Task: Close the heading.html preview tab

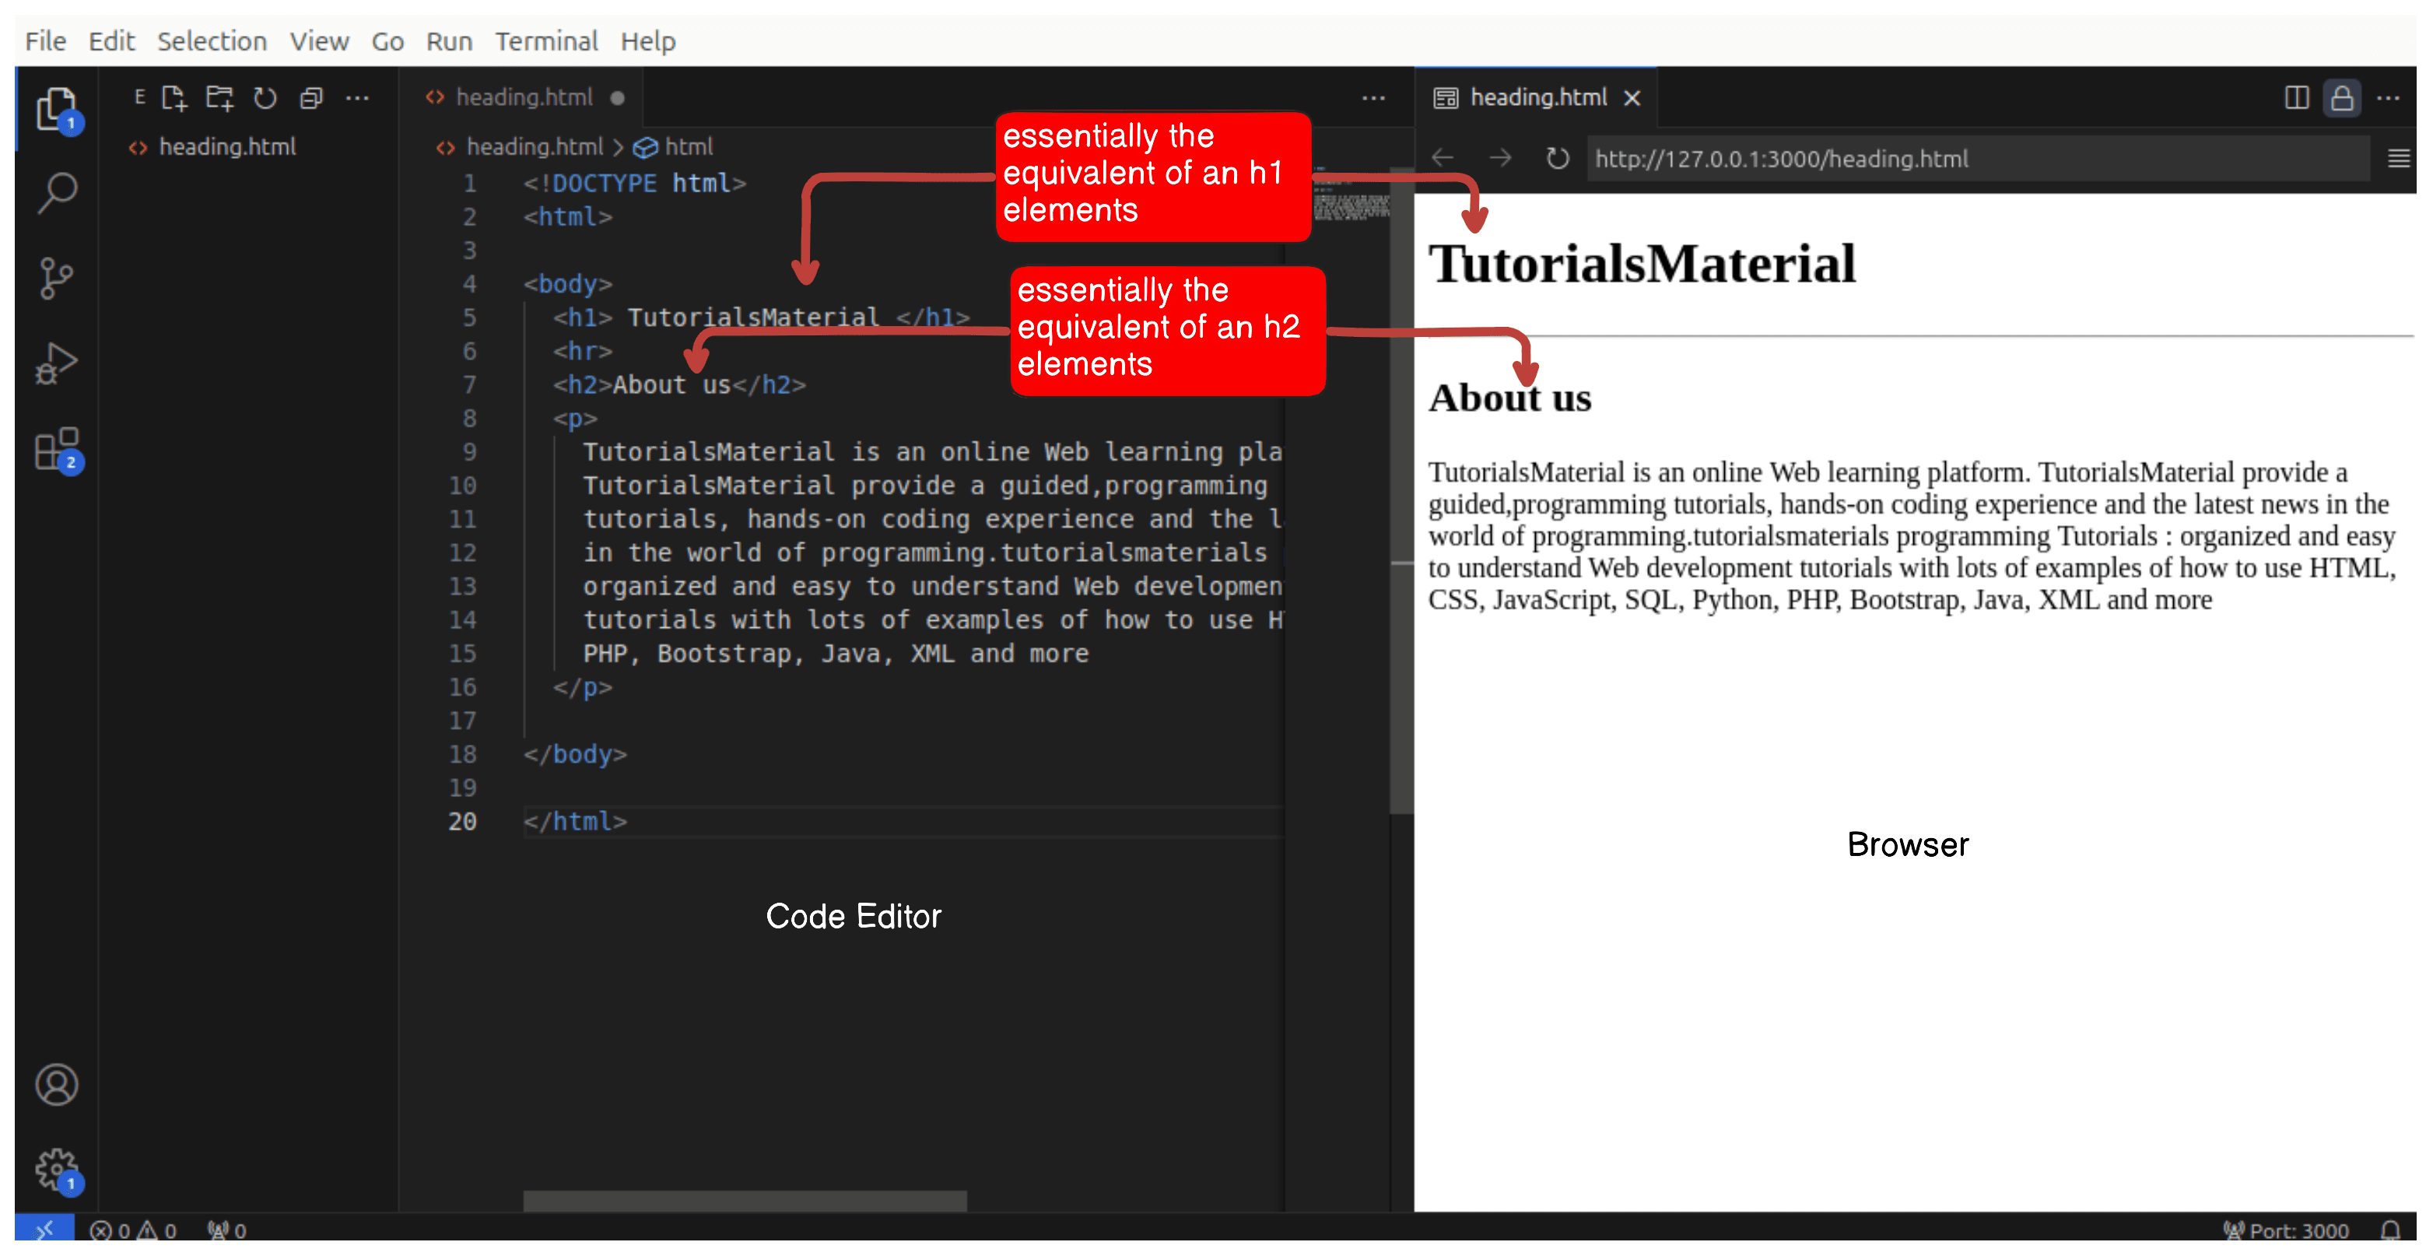Action: 1631,98
